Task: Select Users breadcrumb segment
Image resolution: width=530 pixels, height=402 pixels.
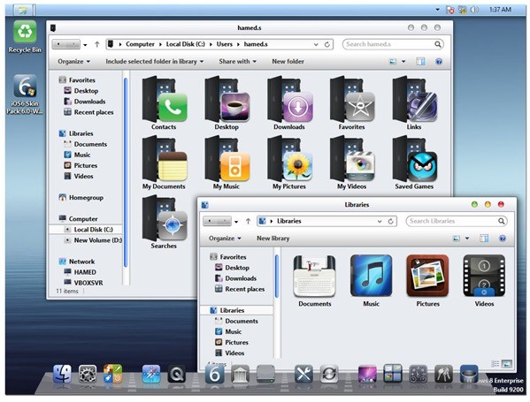Action: pyautogui.click(x=225, y=44)
